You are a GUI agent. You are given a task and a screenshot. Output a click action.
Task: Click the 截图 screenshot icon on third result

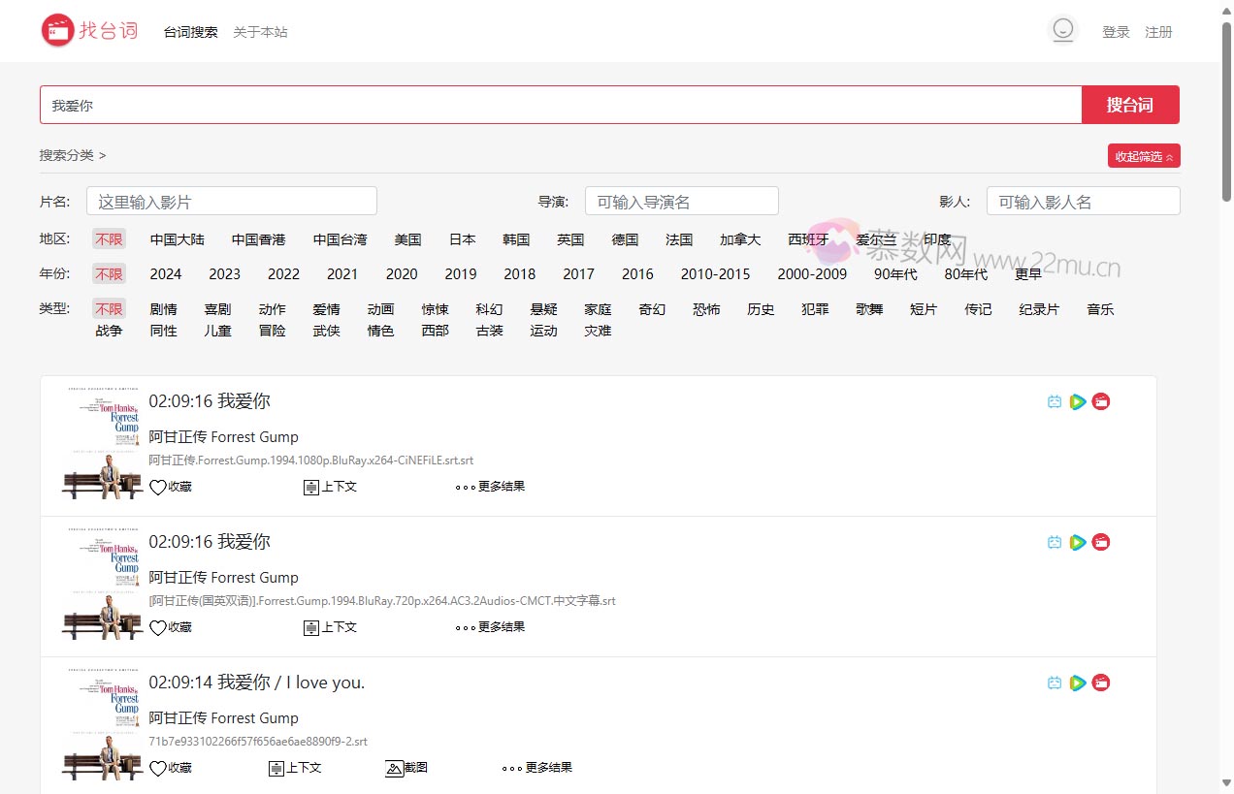point(395,768)
